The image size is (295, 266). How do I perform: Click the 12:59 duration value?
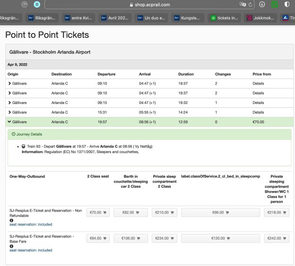tap(183, 122)
